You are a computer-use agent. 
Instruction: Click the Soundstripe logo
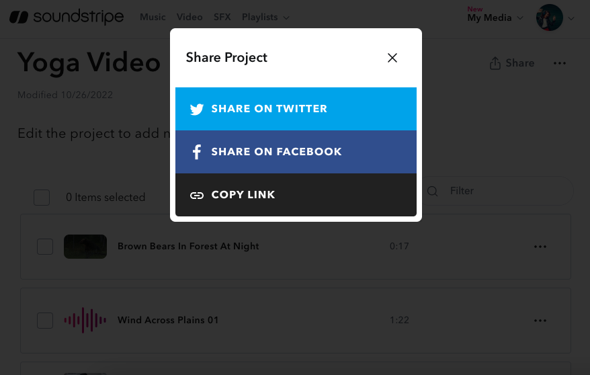[67, 17]
